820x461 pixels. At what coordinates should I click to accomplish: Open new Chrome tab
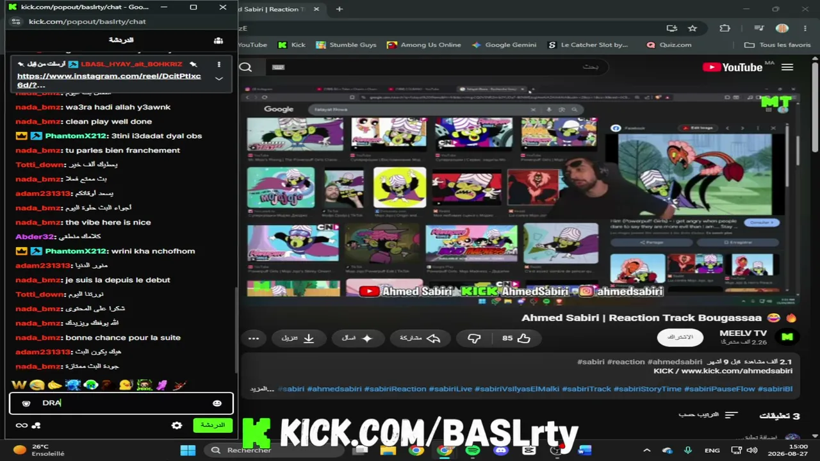340,9
